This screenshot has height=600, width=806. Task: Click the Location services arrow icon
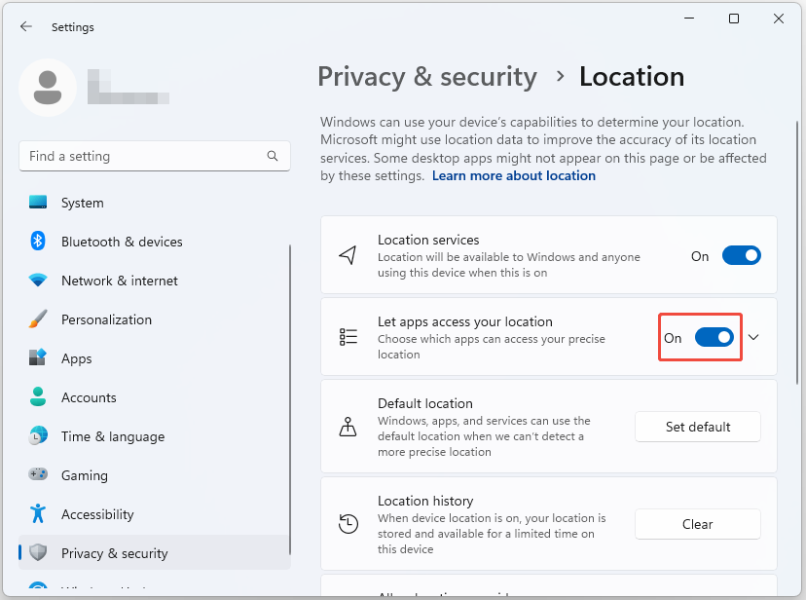[x=348, y=255]
